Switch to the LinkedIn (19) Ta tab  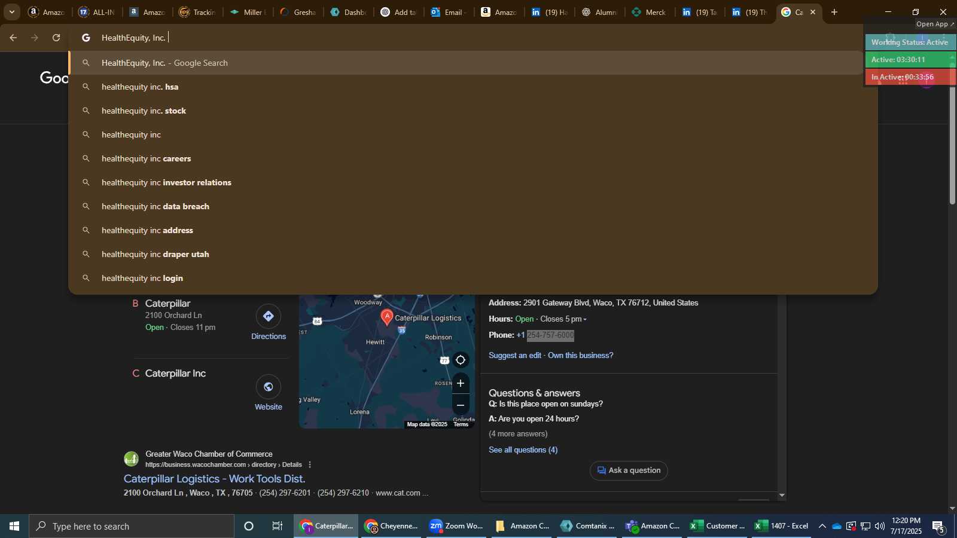[700, 12]
